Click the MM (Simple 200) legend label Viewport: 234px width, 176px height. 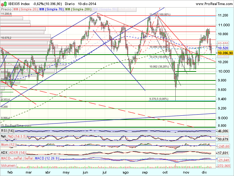[x=78, y=9]
